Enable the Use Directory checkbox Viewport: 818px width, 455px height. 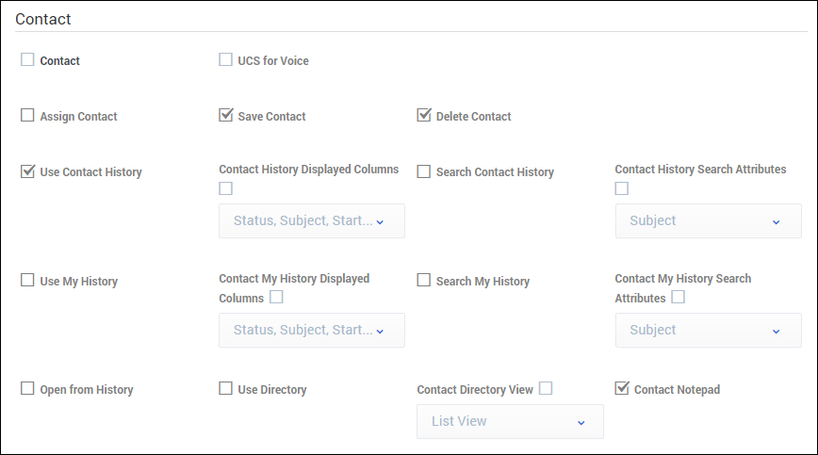coord(225,389)
